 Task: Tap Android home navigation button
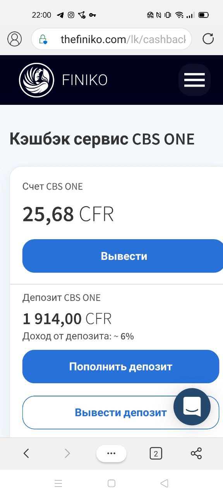[111, 483]
